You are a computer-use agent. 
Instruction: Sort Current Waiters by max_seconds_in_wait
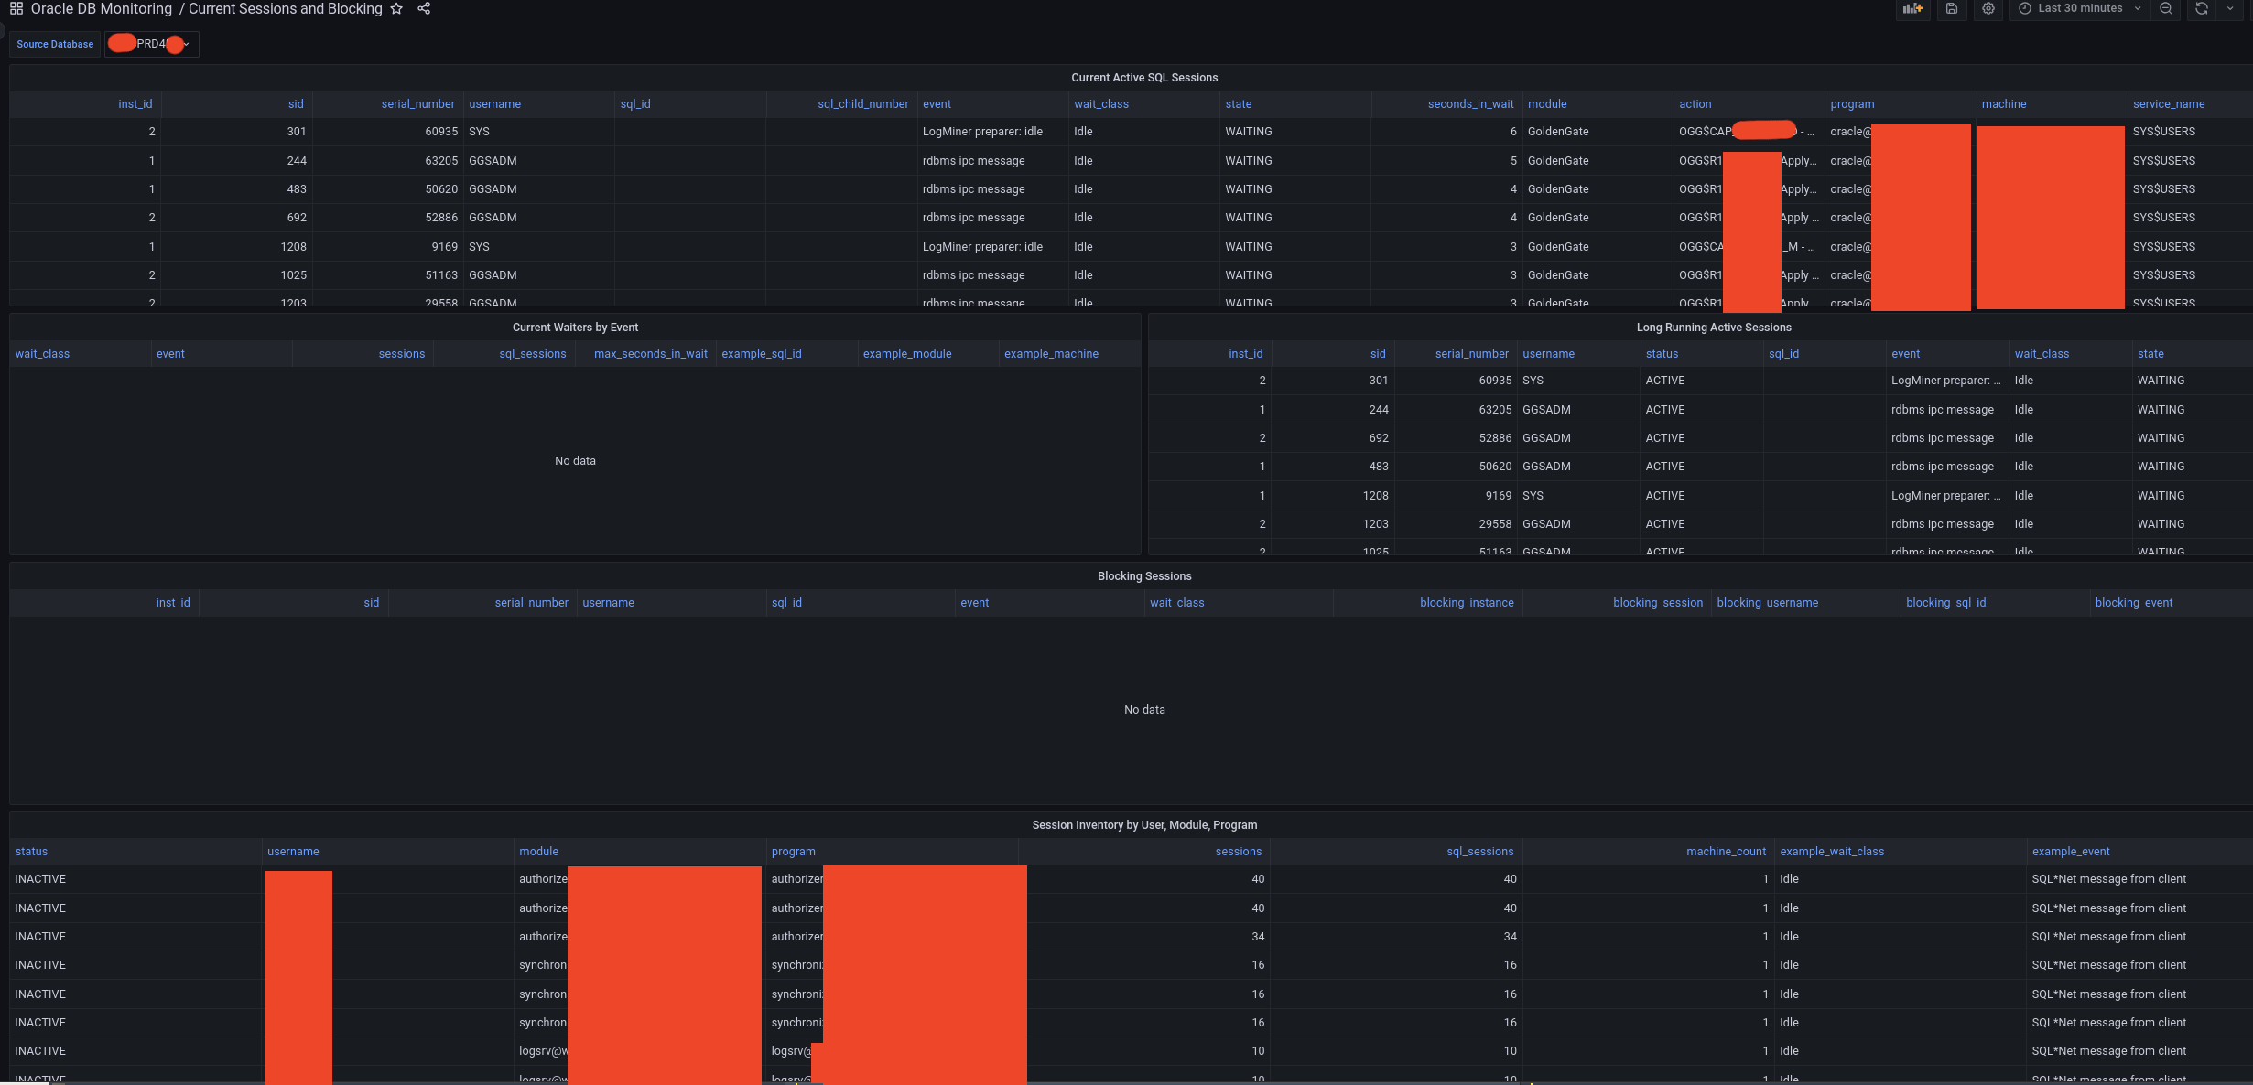pyautogui.click(x=651, y=354)
